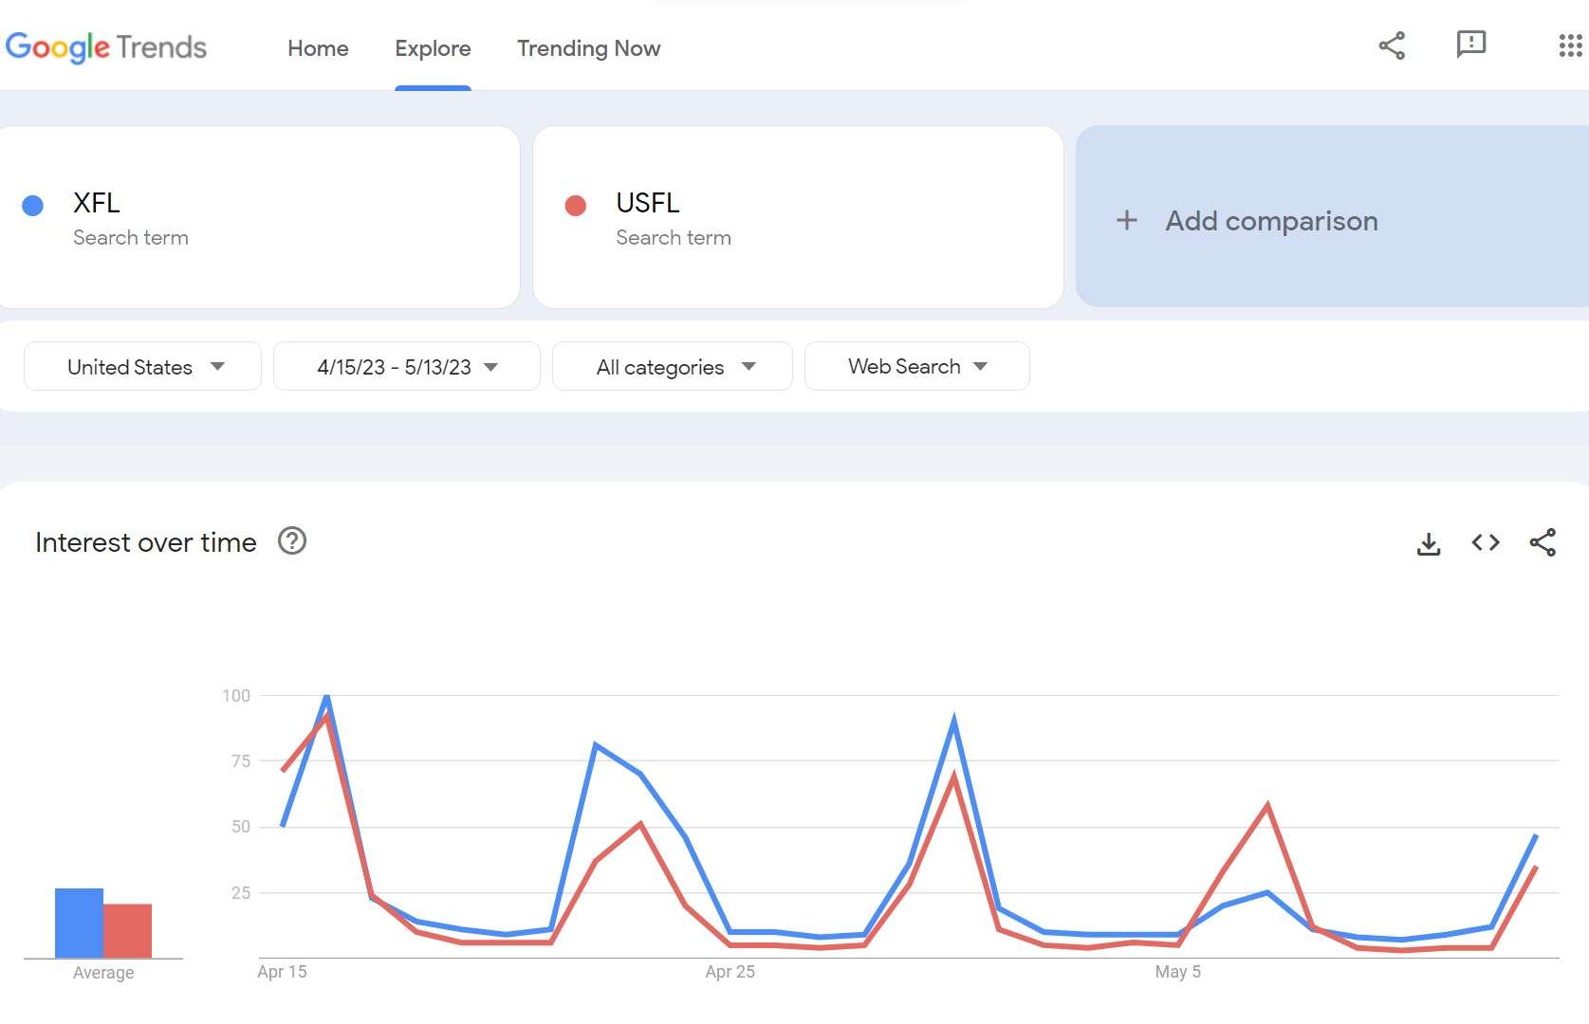Expand the All categories dropdown
The image size is (1589, 1024).
point(673,366)
